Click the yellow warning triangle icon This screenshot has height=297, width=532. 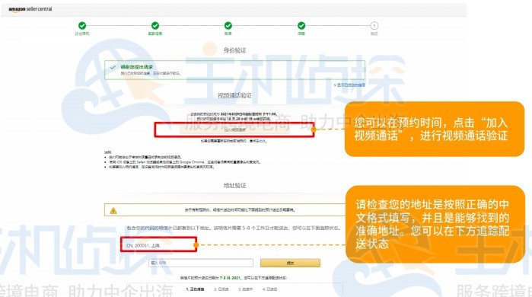113,211
